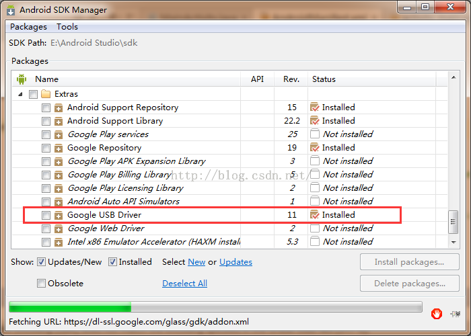Click the New selection link

[x=196, y=262]
